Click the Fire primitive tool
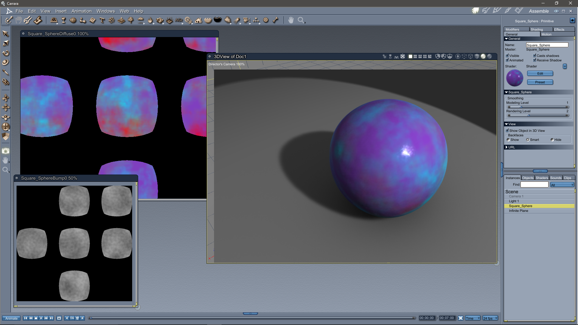 150,20
